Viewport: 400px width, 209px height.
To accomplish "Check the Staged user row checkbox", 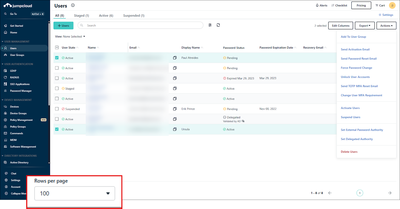I will [57, 88].
